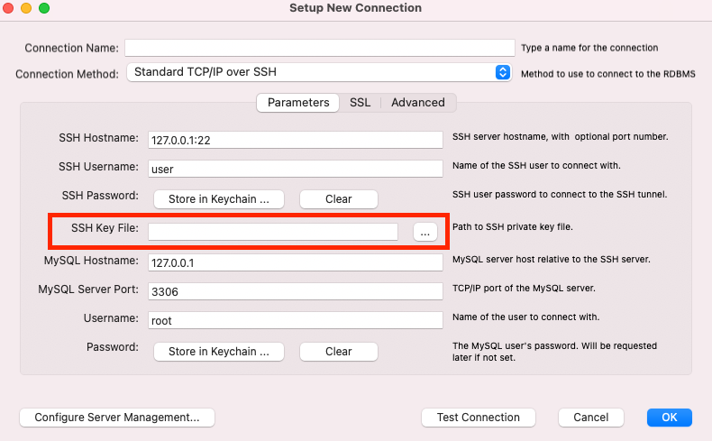Click the MySQL Username field containing root
The width and height of the screenshot is (712, 441).
295,320
